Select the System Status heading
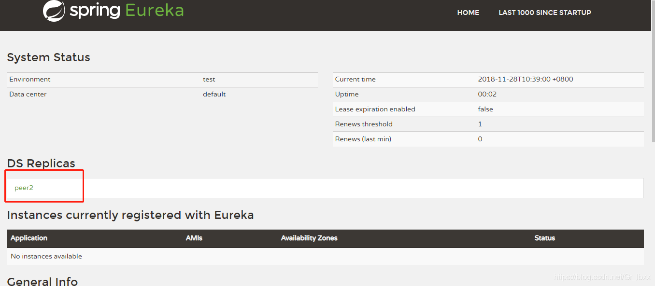The height and width of the screenshot is (286, 655). tap(48, 57)
